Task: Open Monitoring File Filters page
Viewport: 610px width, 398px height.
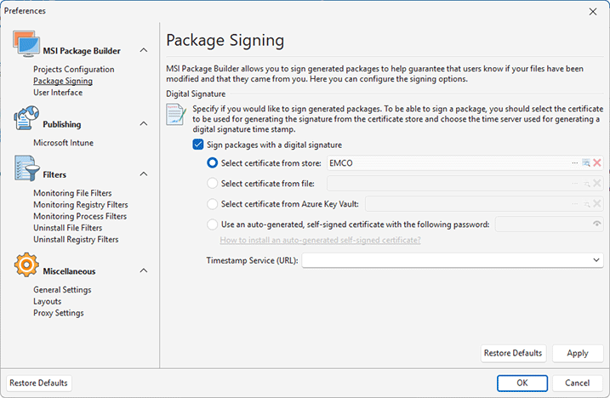Action: [73, 193]
